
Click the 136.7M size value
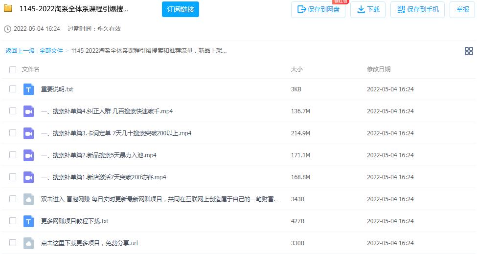pos(300,111)
